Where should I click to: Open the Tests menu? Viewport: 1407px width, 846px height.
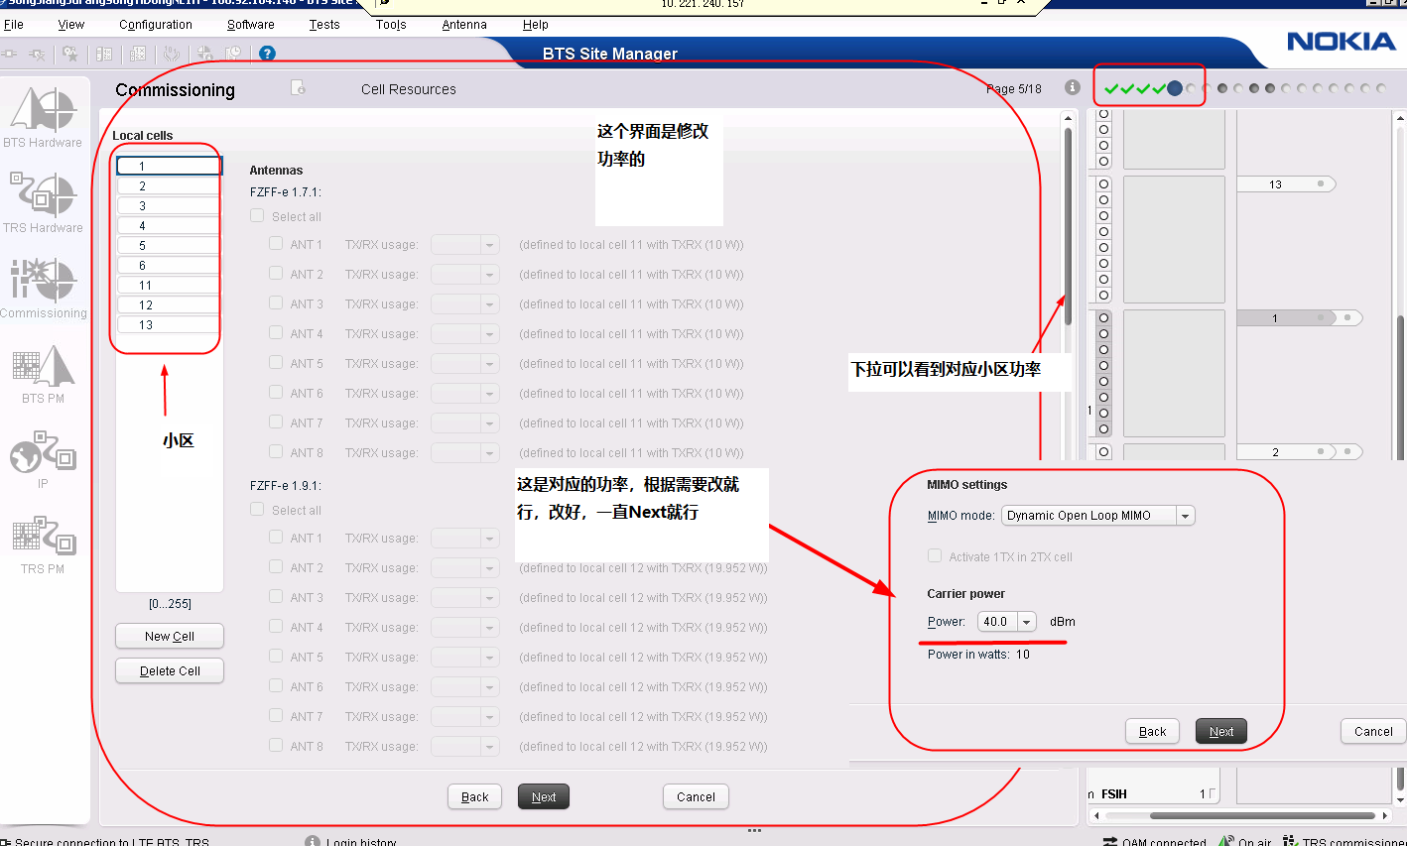point(324,25)
